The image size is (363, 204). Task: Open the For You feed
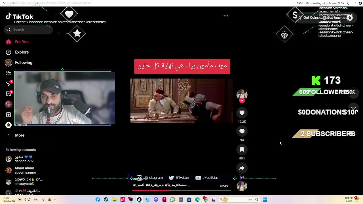[x=17, y=42]
